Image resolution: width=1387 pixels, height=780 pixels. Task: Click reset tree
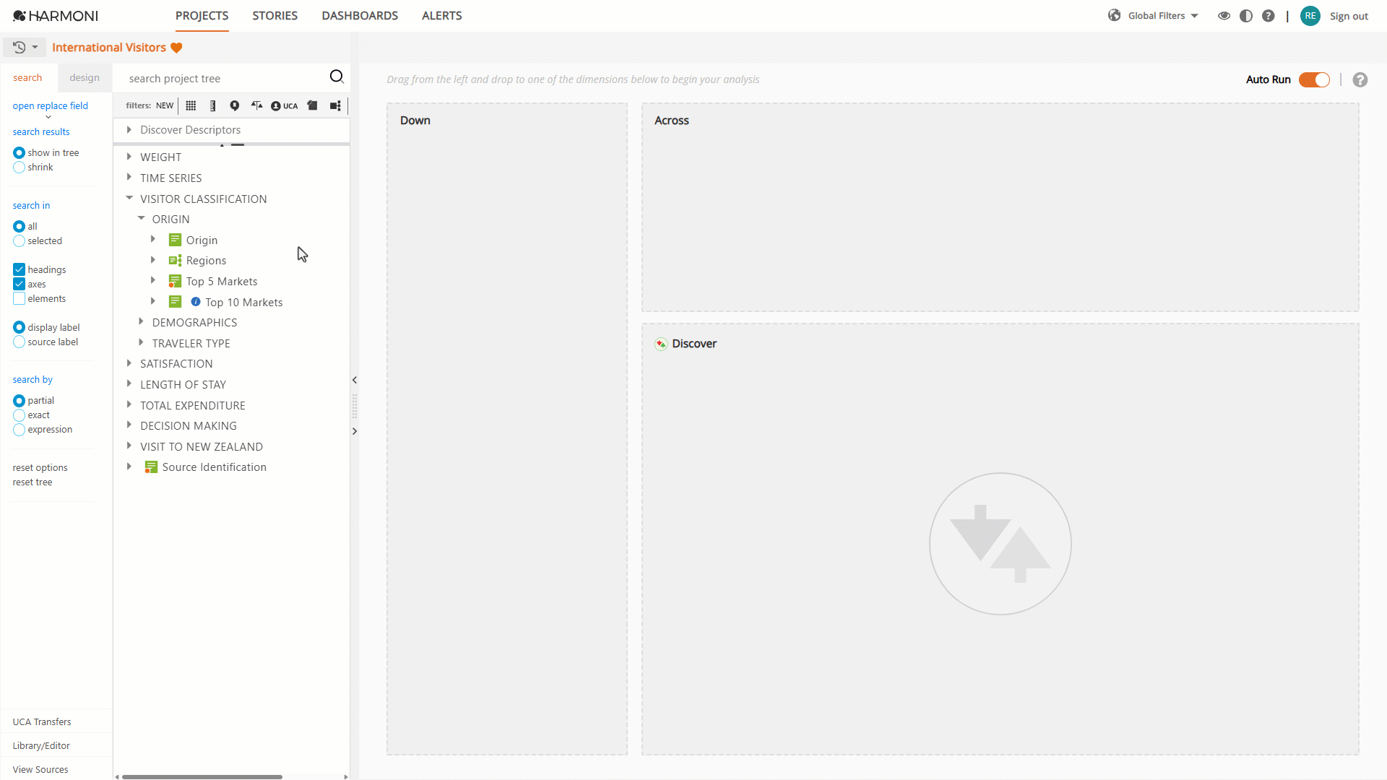[33, 482]
